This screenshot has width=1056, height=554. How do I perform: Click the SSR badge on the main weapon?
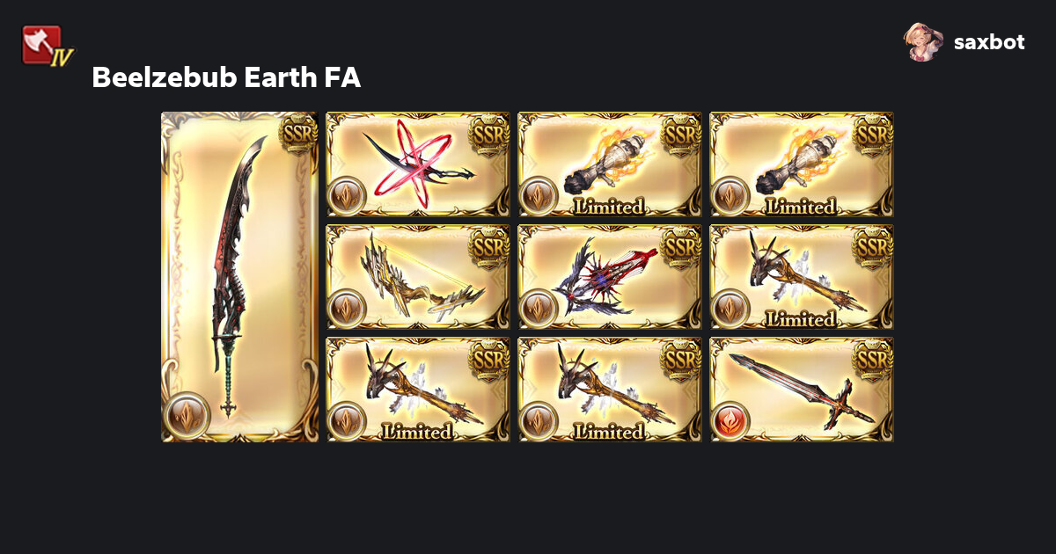pyautogui.click(x=297, y=134)
